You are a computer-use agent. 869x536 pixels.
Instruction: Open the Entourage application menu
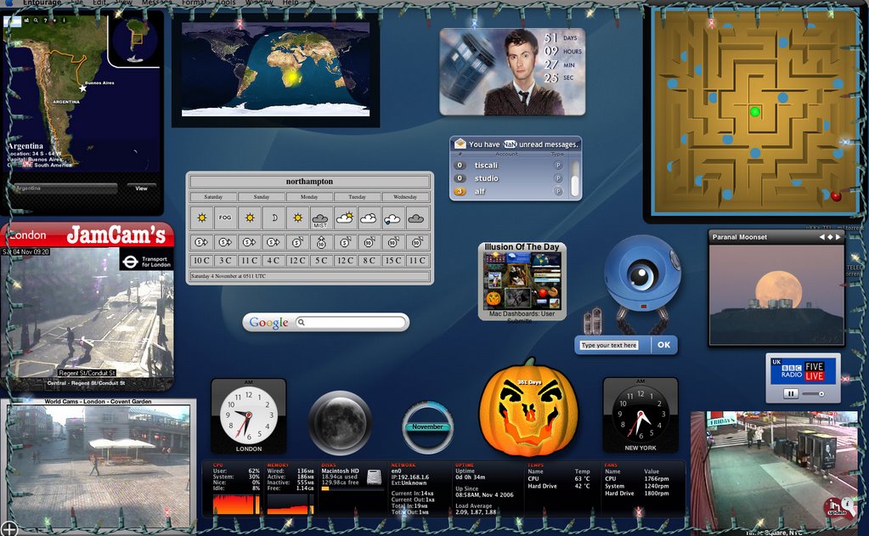point(42,3)
